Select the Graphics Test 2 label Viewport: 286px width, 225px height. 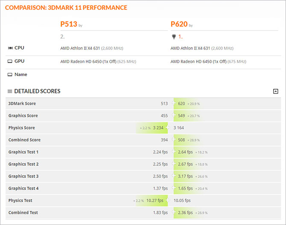tap(24, 164)
